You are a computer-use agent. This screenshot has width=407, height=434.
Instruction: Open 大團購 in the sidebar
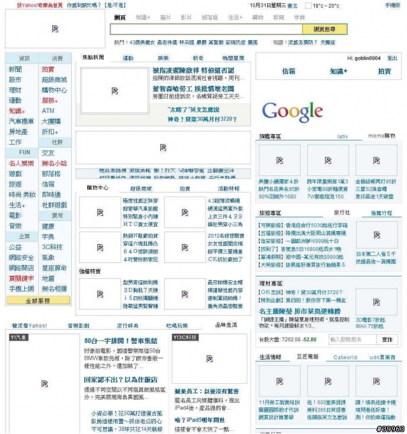point(52,121)
